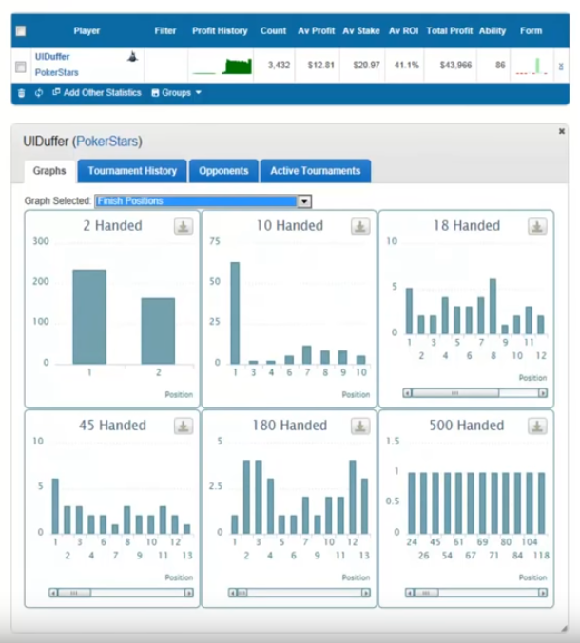The image size is (580, 643).
Task: Sort by the Ability column header
Action: tap(493, 30)
